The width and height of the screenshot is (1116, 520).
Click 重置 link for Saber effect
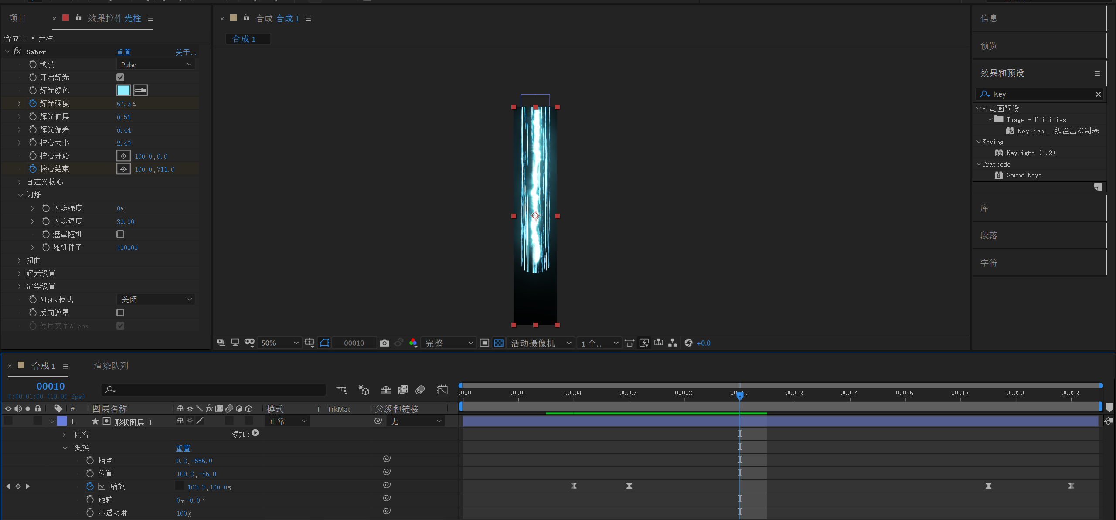tap(124, 52)
